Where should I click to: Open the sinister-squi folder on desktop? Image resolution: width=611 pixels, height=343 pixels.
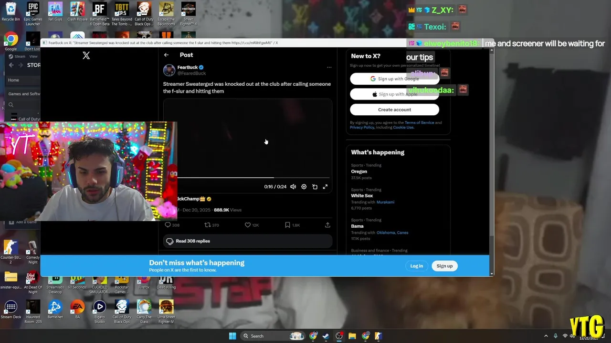(11, 281)
